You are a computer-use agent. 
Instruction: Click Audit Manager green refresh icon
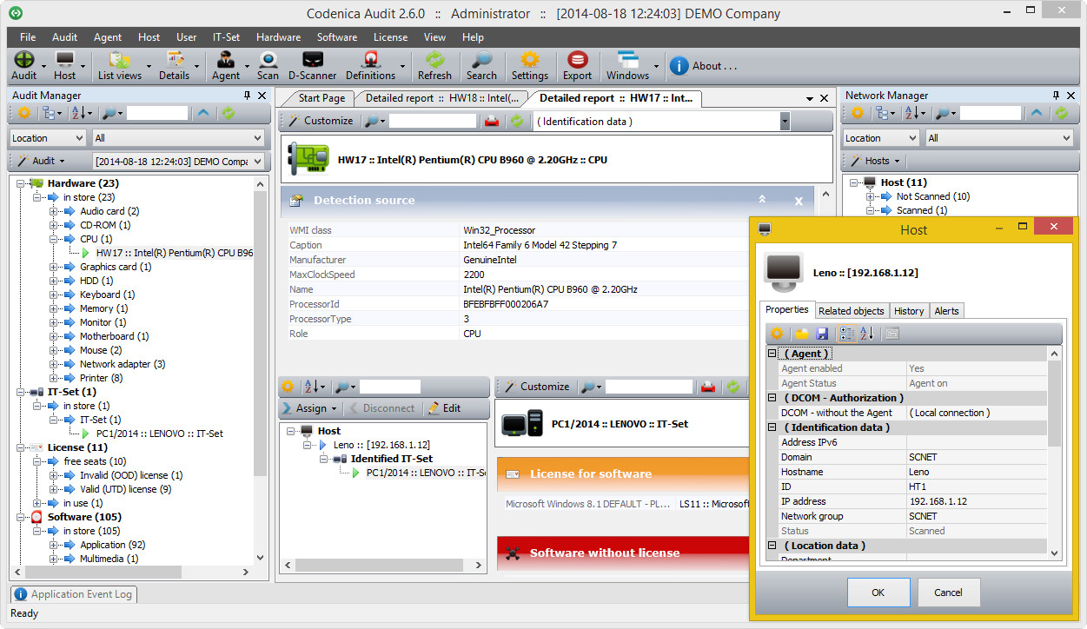[x=229, y=113]
